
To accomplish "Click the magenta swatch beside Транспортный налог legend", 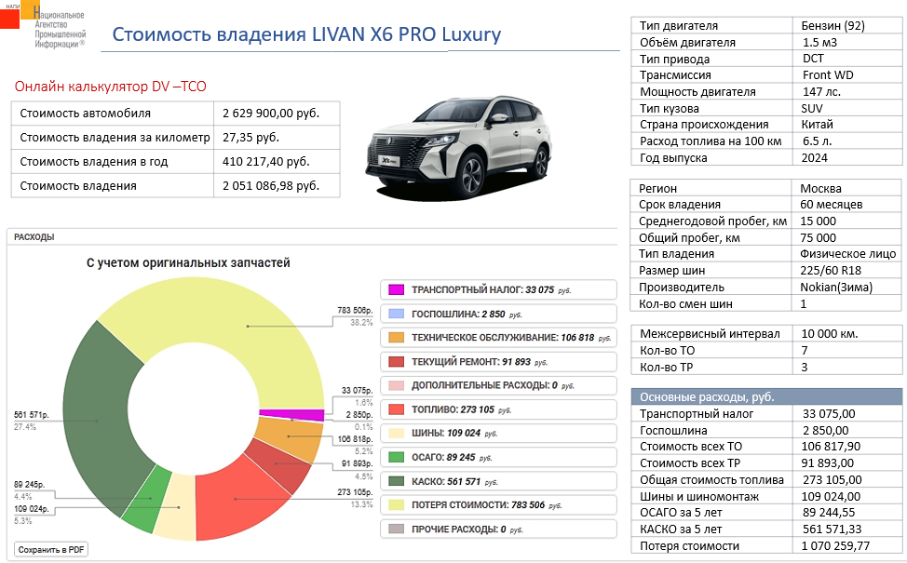I will [x=396, y=290].
